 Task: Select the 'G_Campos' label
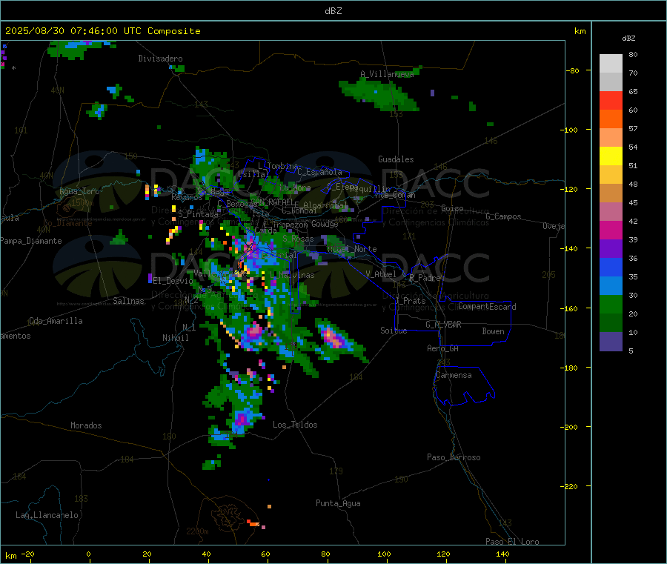click(503, 216)
